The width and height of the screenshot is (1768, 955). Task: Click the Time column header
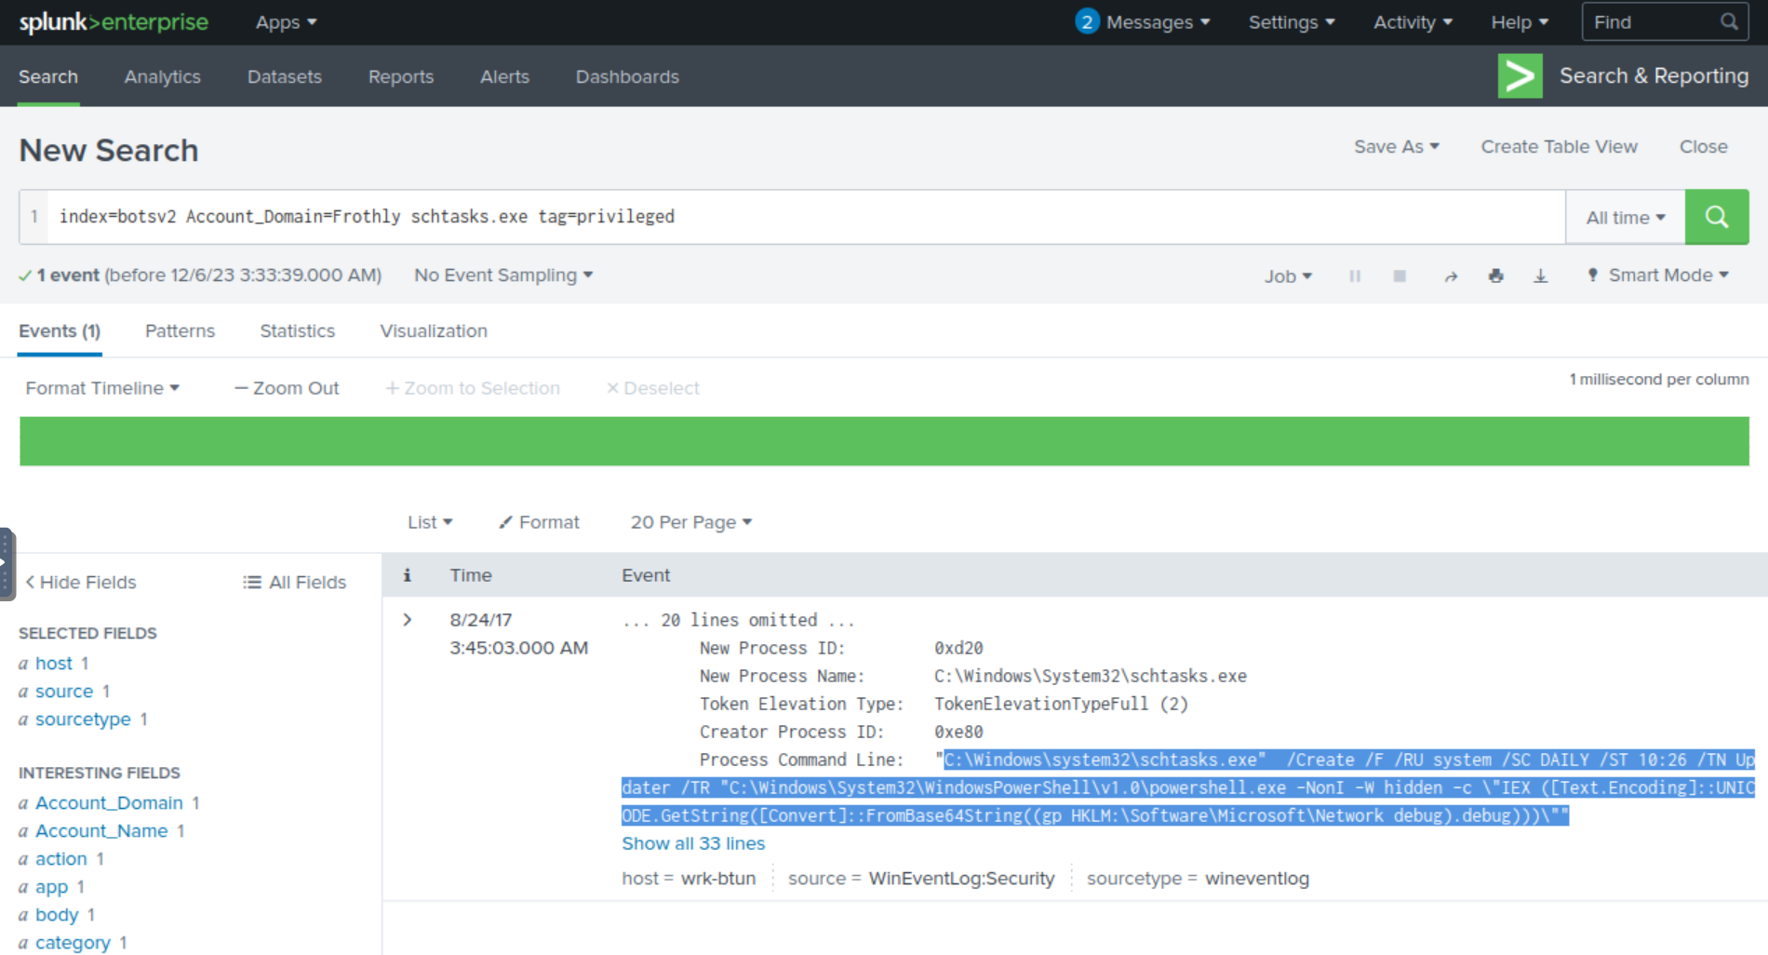[x=471, y=575]
